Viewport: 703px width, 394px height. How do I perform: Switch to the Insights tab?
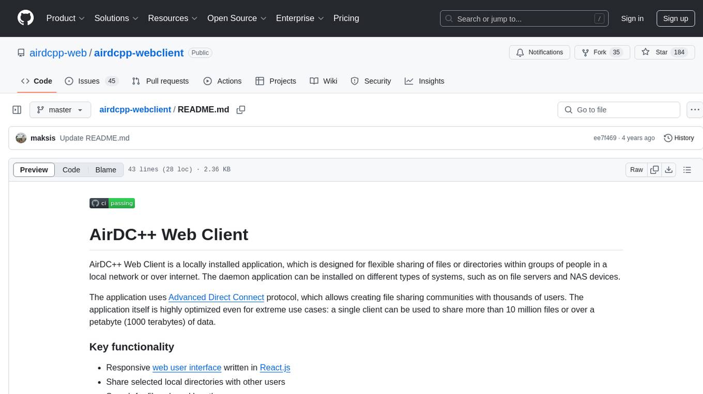tap(424, 81)
